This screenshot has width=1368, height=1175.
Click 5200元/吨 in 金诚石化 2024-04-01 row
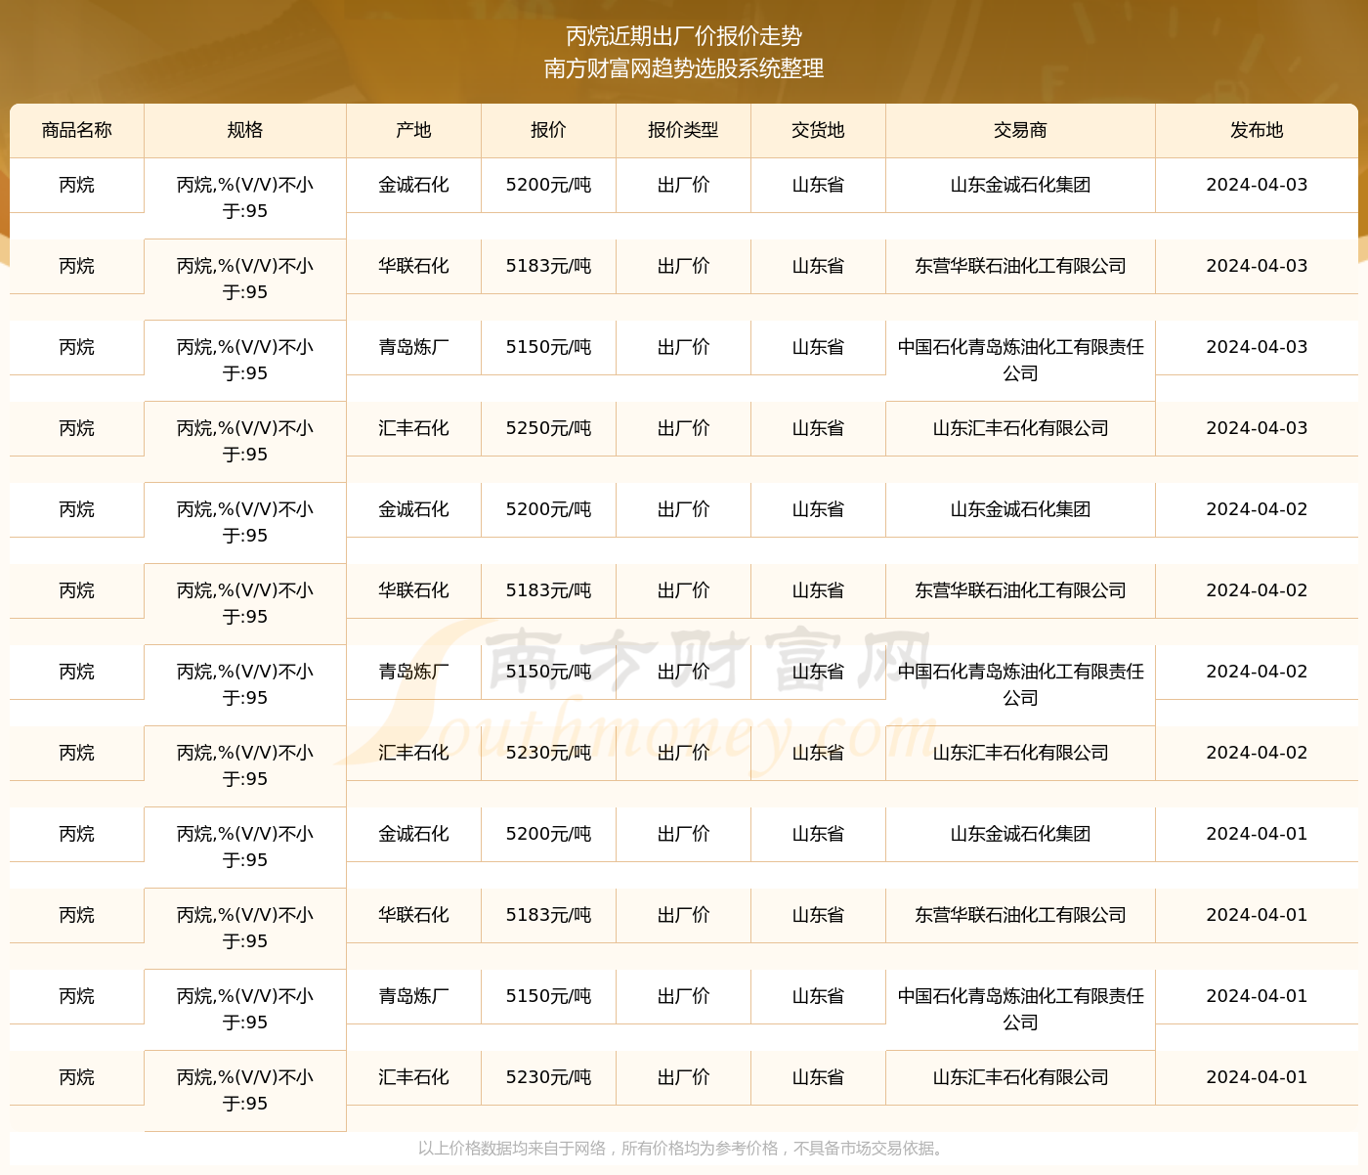[548, 834]
